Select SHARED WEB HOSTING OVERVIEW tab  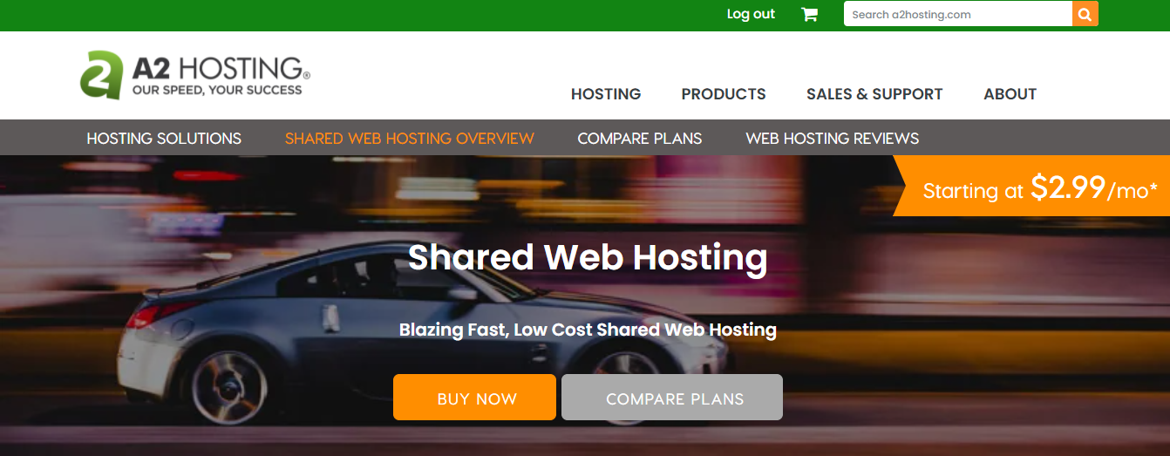(x=410, y=138)
